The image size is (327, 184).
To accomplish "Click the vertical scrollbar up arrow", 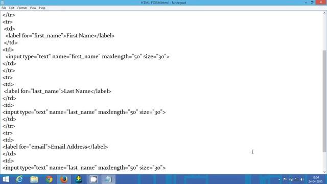I will [324, 13].
